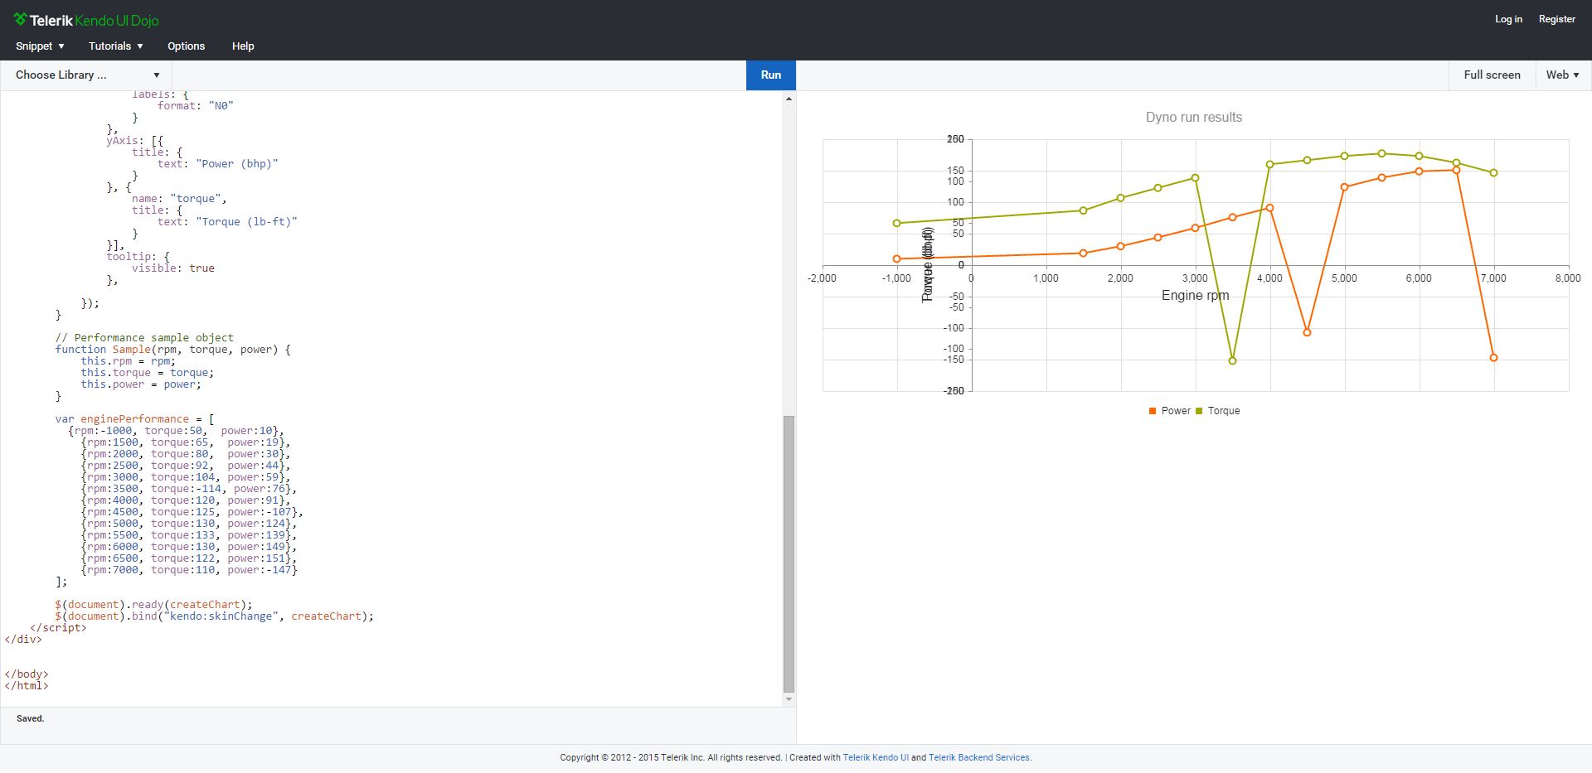Click the x-axis label 3,000
1592x773 pixels.
pyautogui.click(x=1195, y=278)
